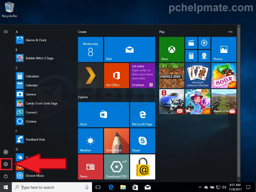
Task: Open the SketchBook tile
Action: [117, 141]
